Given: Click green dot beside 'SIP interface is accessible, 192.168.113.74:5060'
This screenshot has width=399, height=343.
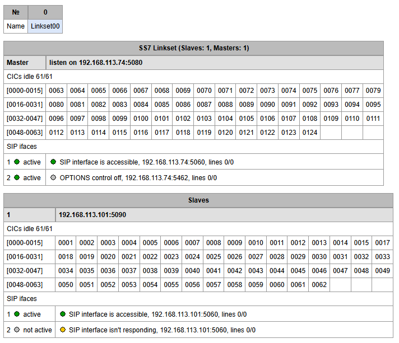Looking at the screenshot, I should (x=53, y=162).
